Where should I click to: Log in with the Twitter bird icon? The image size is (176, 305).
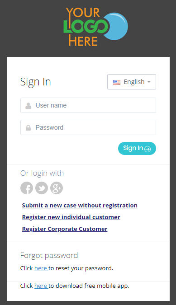pyautogui.click(x=42, y=188)
